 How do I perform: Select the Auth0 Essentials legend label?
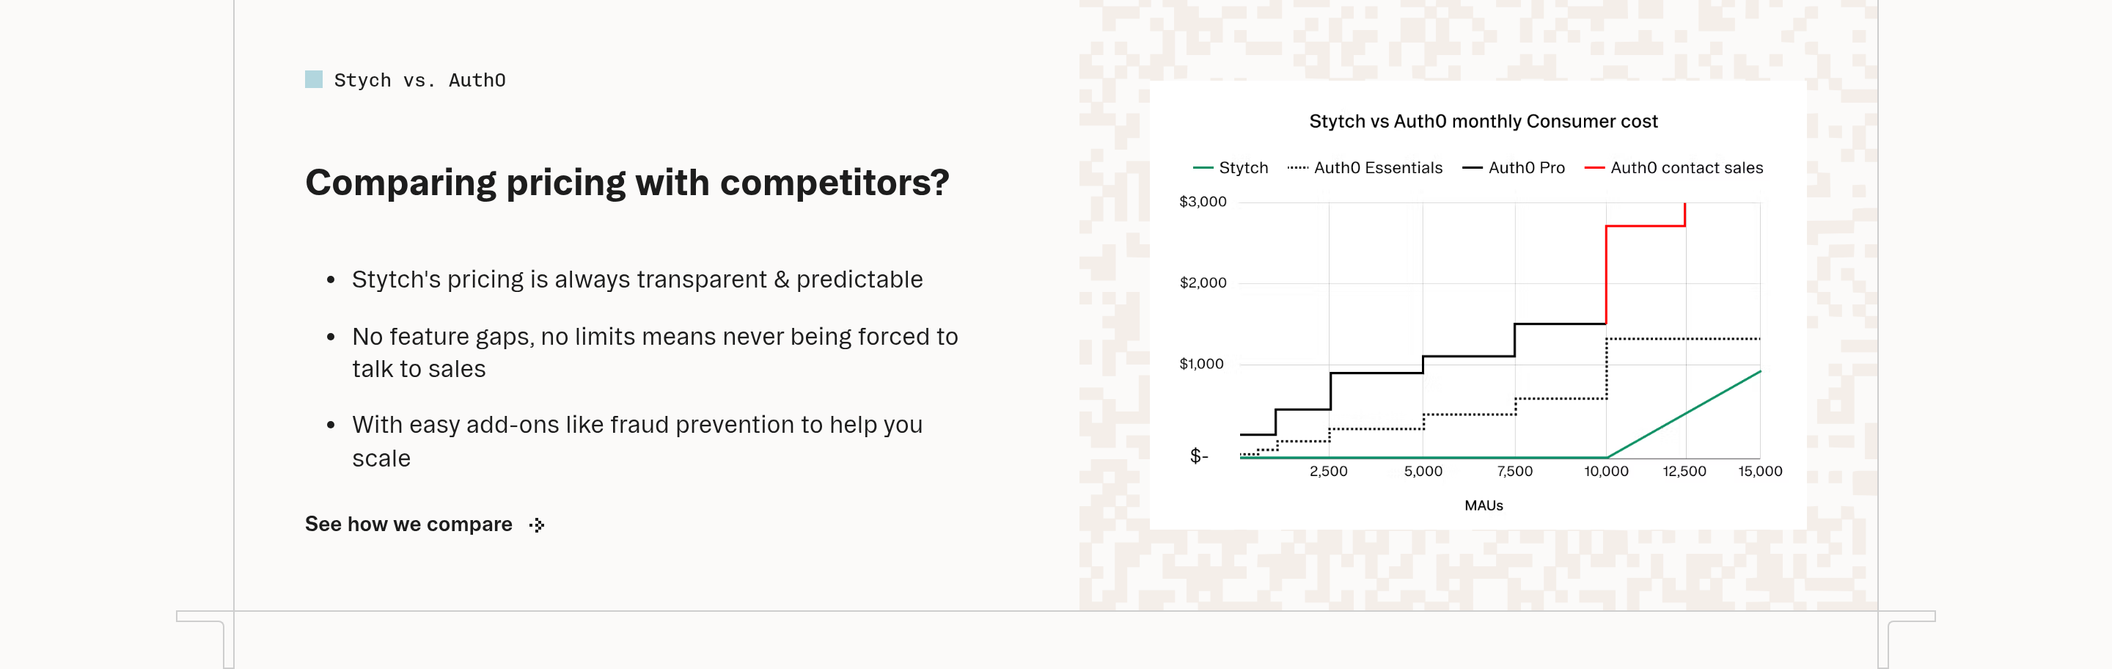tap(1377, 167)
